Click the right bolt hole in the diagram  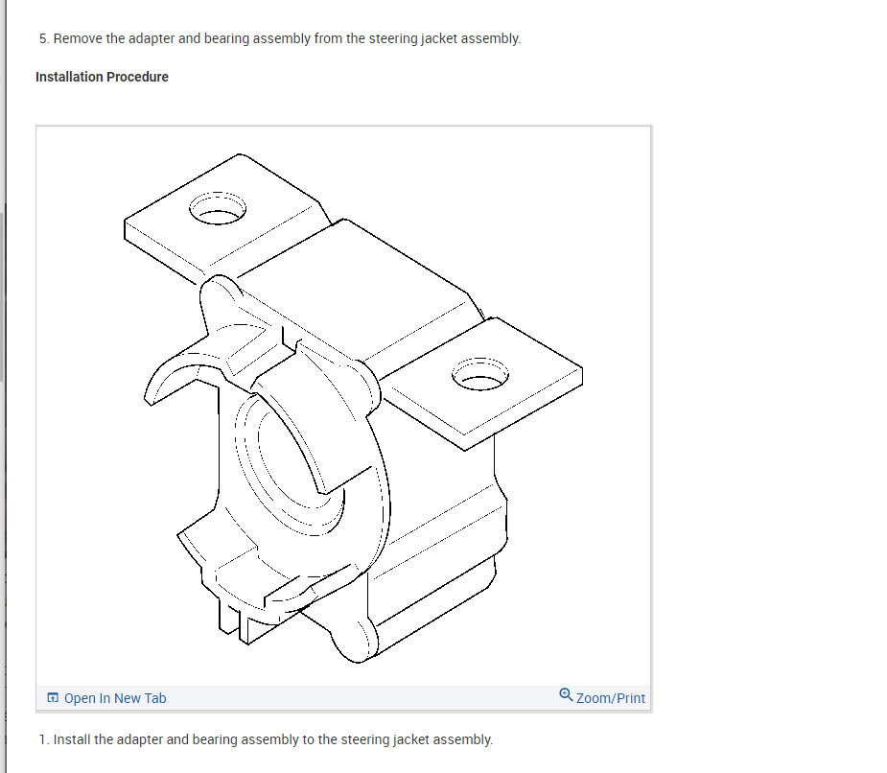(480, 375)
